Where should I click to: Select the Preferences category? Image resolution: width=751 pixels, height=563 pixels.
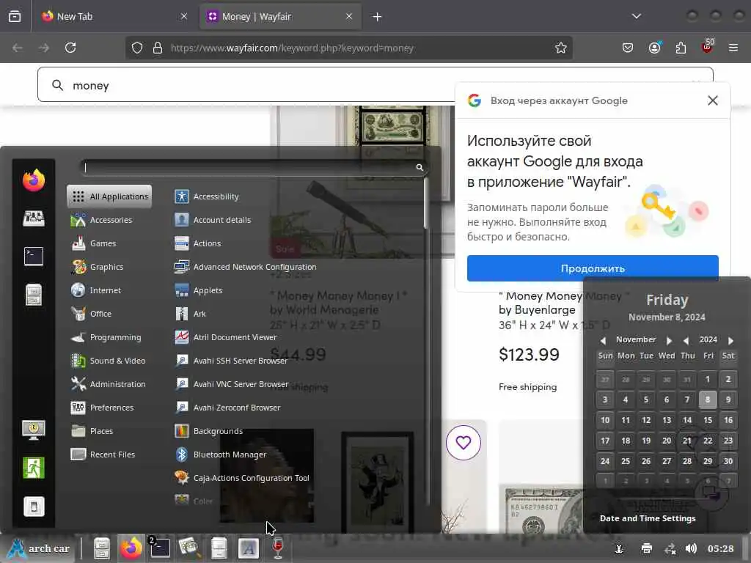click(103, 408)
